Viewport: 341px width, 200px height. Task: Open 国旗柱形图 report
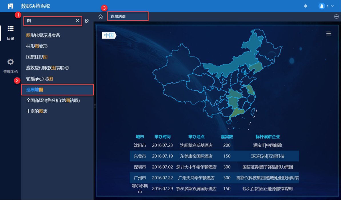coord(37,57)
